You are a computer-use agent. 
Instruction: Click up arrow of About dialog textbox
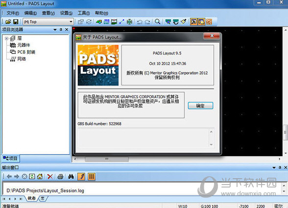211,132
